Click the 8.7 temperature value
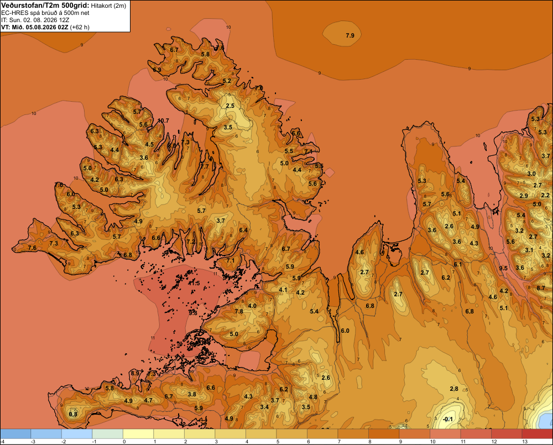Screen dimensions: 553x445 [x=541, y=288]
